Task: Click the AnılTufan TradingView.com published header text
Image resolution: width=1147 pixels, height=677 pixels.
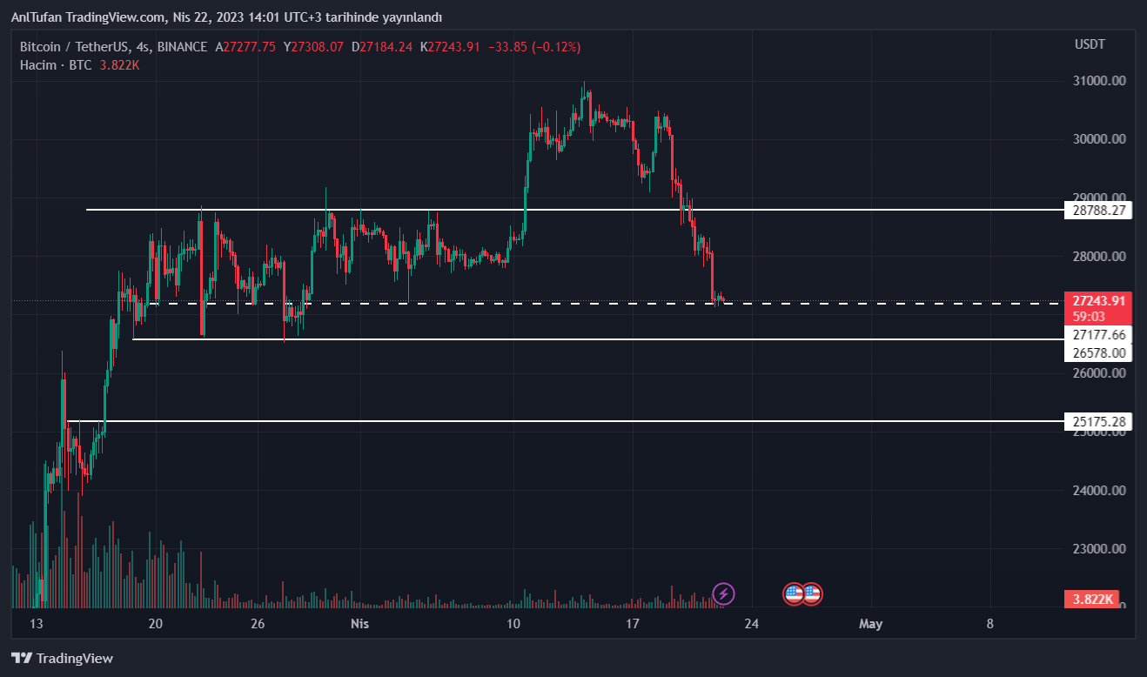Action: click(226, 17)
